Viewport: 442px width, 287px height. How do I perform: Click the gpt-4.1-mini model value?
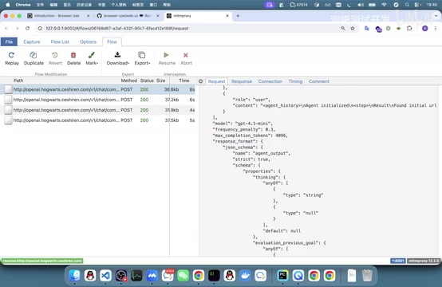(x=253, y=124)
